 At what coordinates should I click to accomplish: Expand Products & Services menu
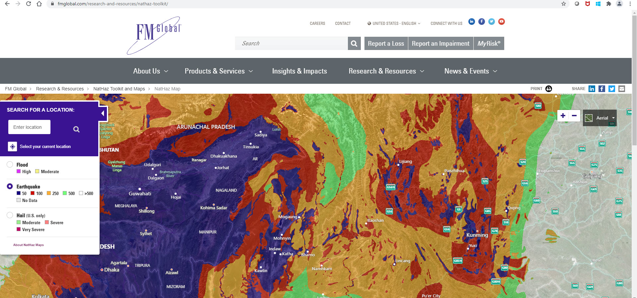click(219, 71)
